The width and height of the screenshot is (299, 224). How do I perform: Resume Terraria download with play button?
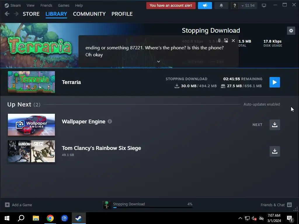tap(274, 82)
